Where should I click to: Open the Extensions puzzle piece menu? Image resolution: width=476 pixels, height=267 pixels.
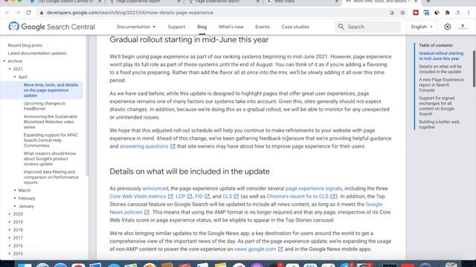pyautogui.click(x=447, y=13)
